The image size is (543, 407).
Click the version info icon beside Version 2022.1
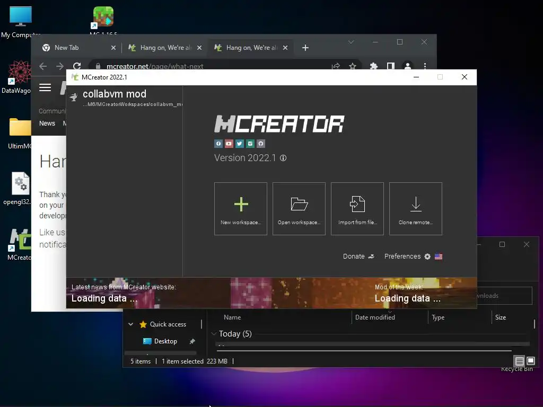tap(283, 158)
